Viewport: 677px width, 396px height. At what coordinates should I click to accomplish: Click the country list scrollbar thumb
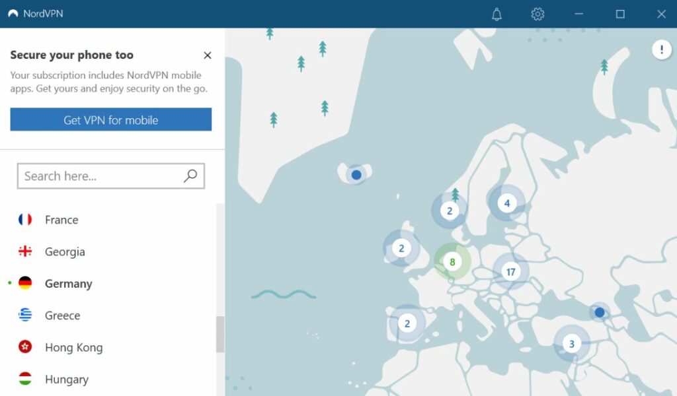pos(220,335)
